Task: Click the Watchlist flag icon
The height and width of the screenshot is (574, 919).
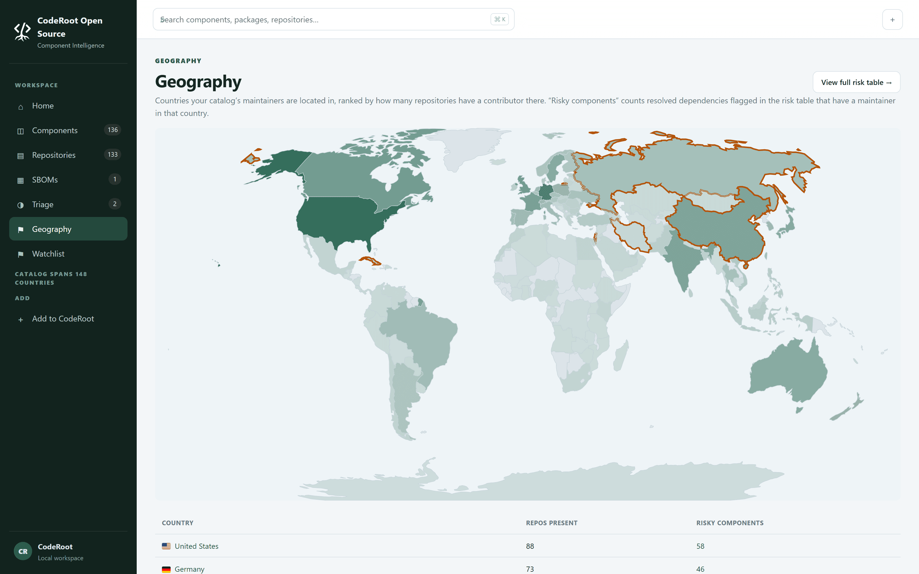Action: [x=20, y=254]
